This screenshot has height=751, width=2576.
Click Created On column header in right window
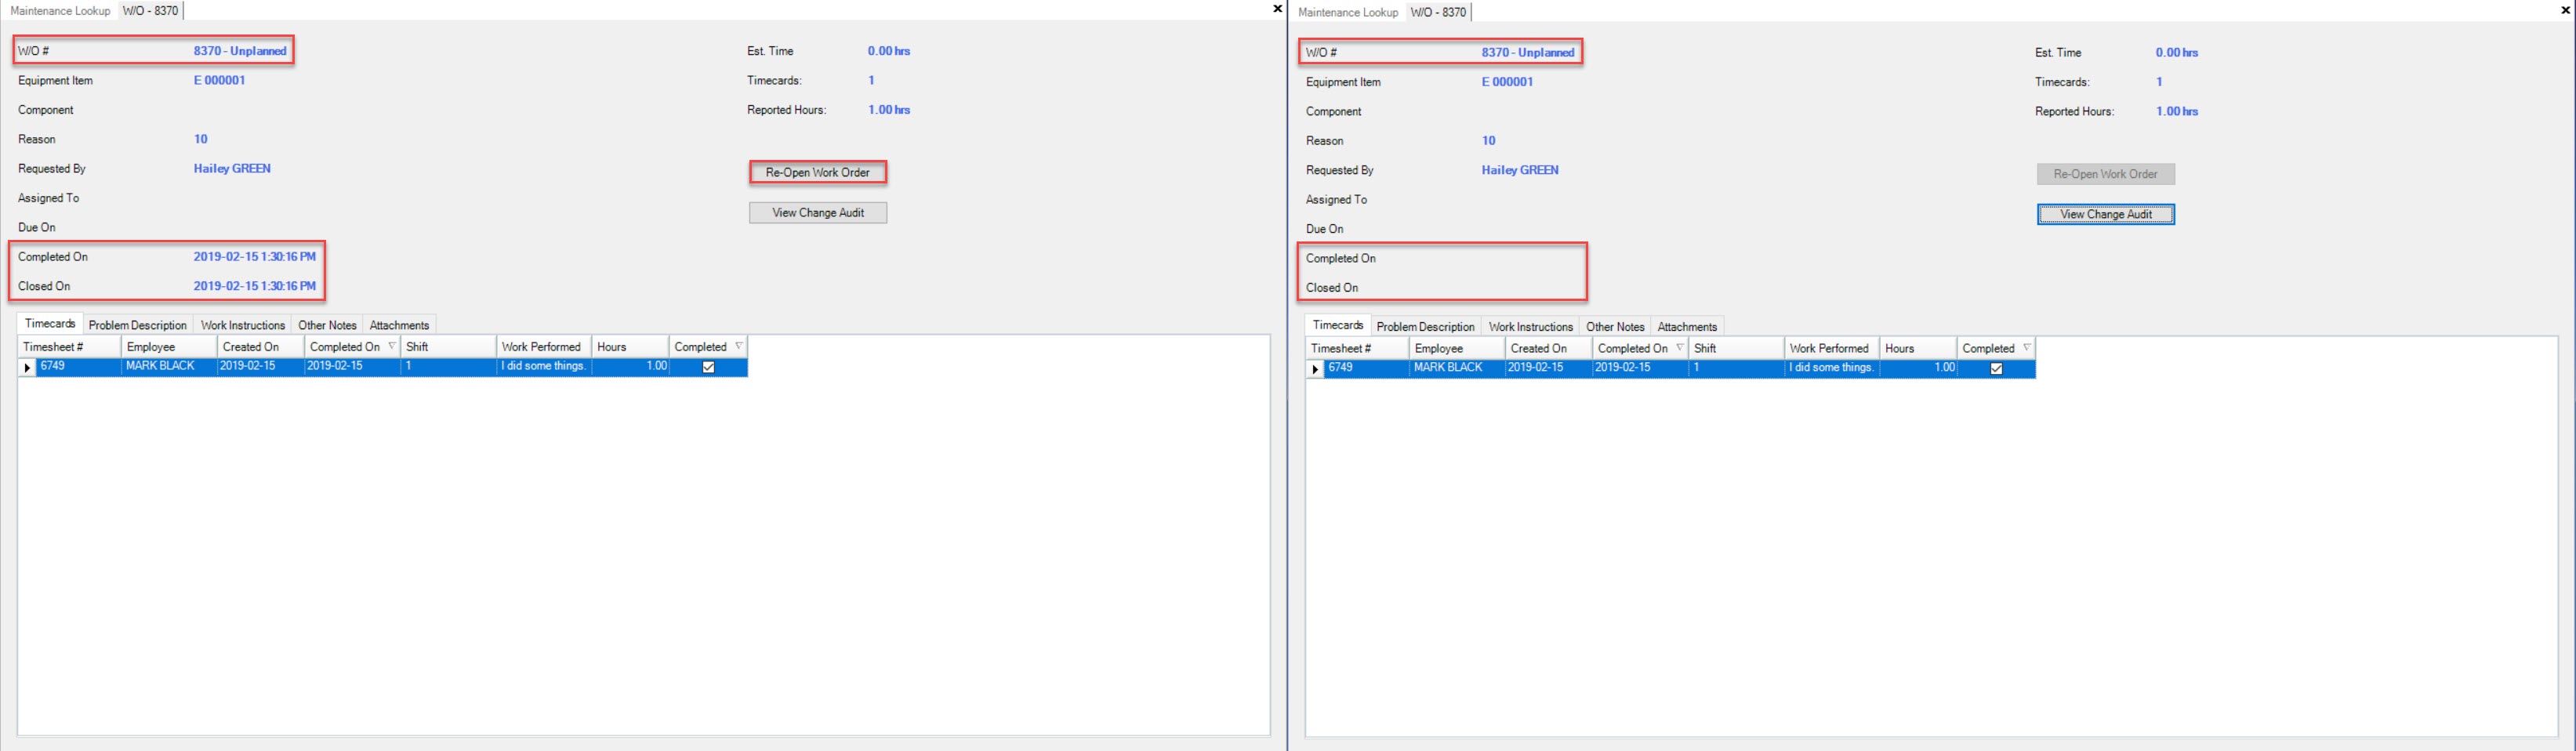point(1548,349)
